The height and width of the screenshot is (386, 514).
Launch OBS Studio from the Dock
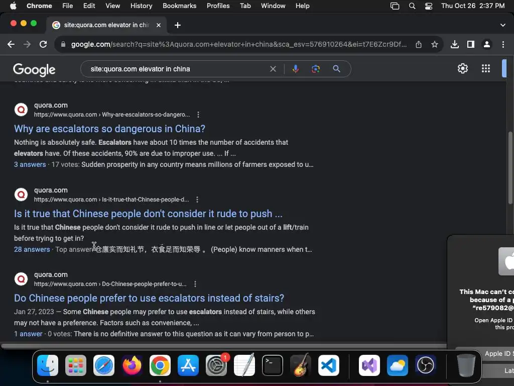click(426, 365)
